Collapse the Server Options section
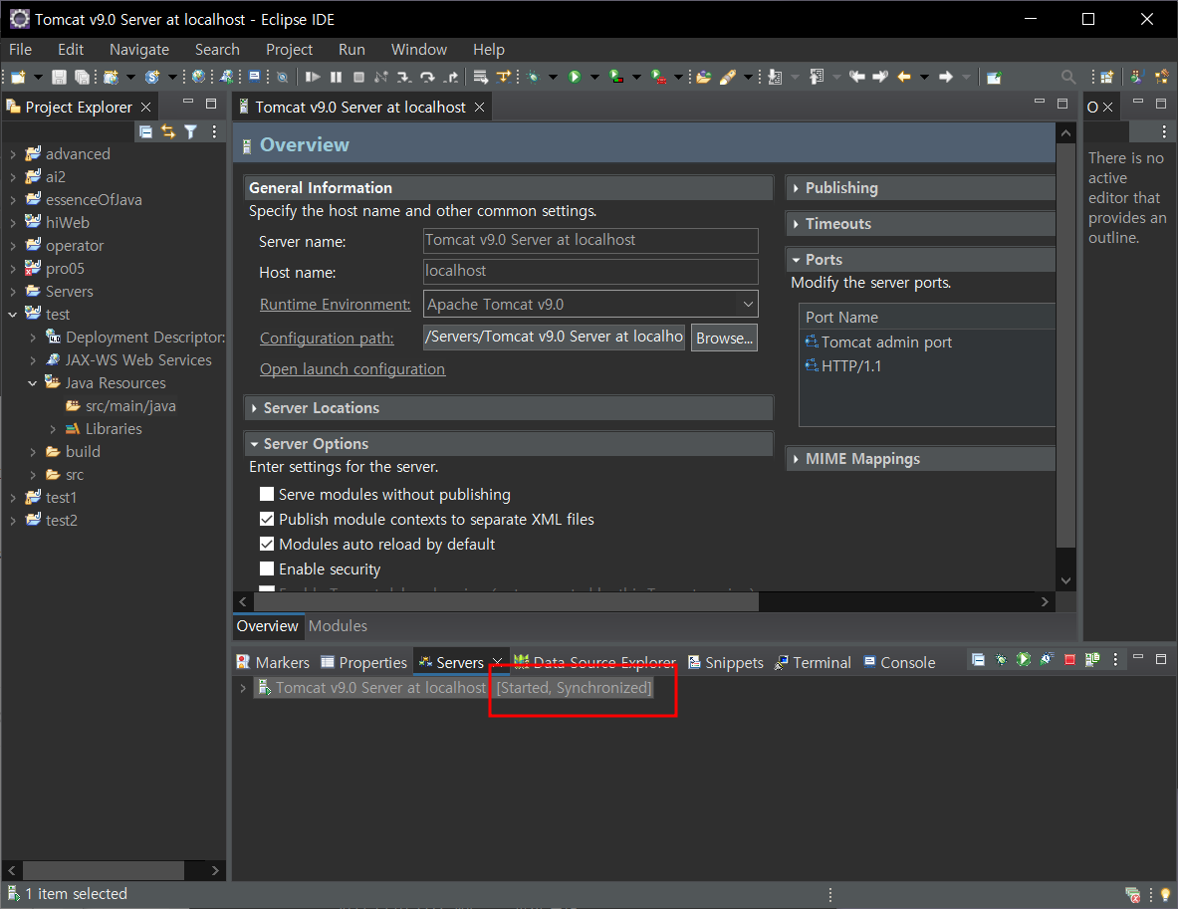Image resolution: width=1178 pixels, height=909 pixels. pos(254,444)
